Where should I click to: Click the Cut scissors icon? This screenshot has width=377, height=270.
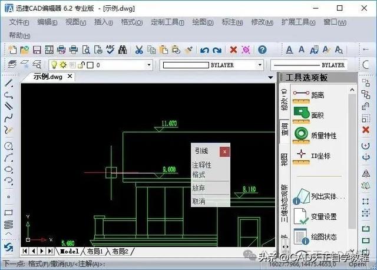coord(139,50)
